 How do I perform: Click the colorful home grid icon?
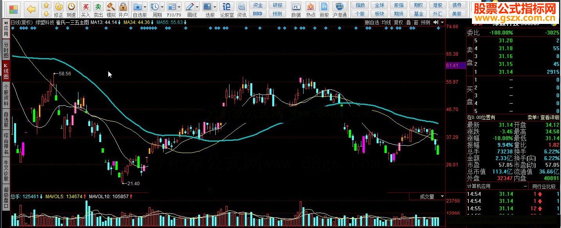14,9
